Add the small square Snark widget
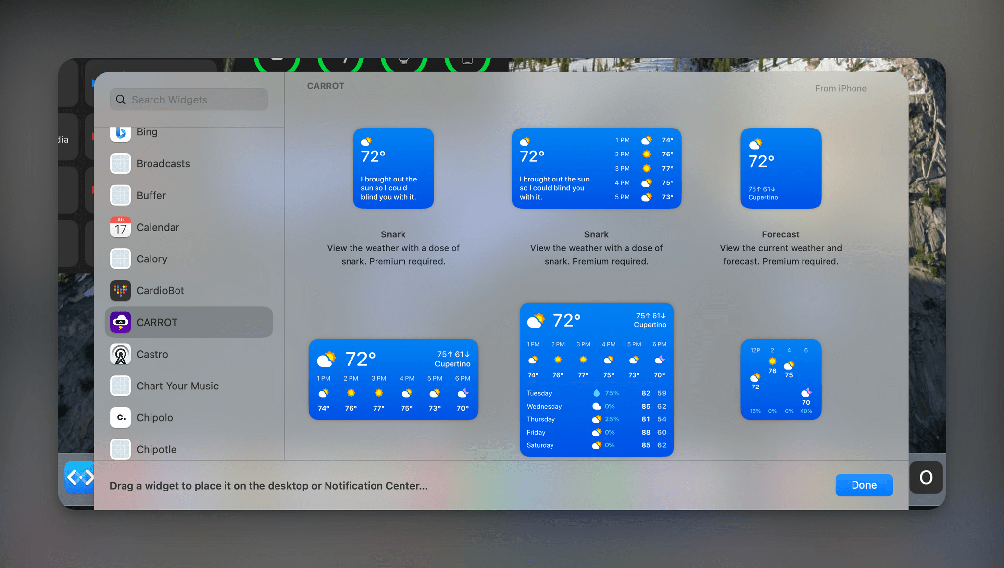1004x568 pixels. (394, 168)
